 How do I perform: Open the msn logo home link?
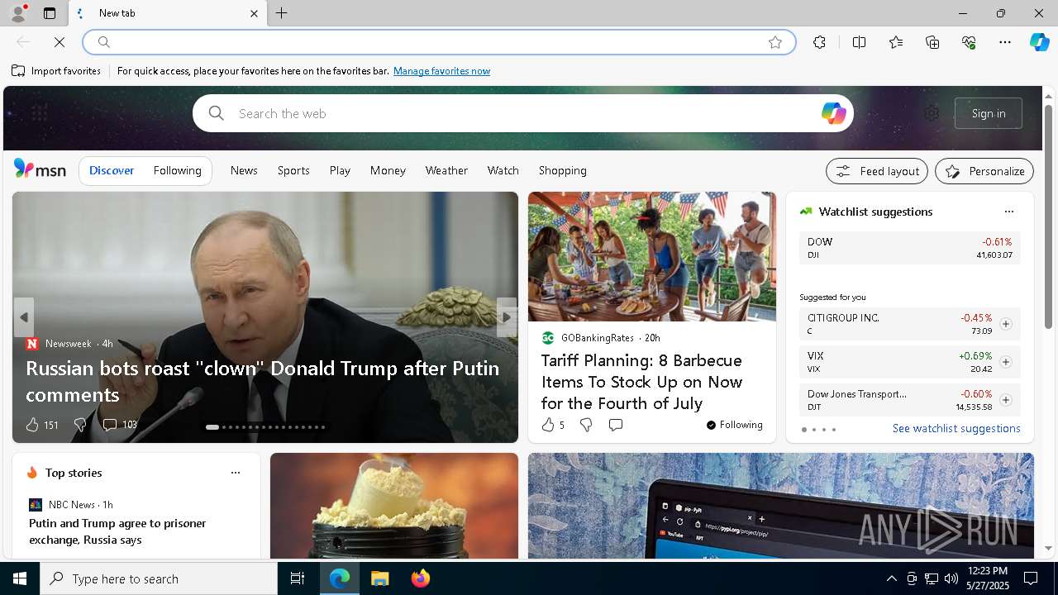(x=40, y=169)
